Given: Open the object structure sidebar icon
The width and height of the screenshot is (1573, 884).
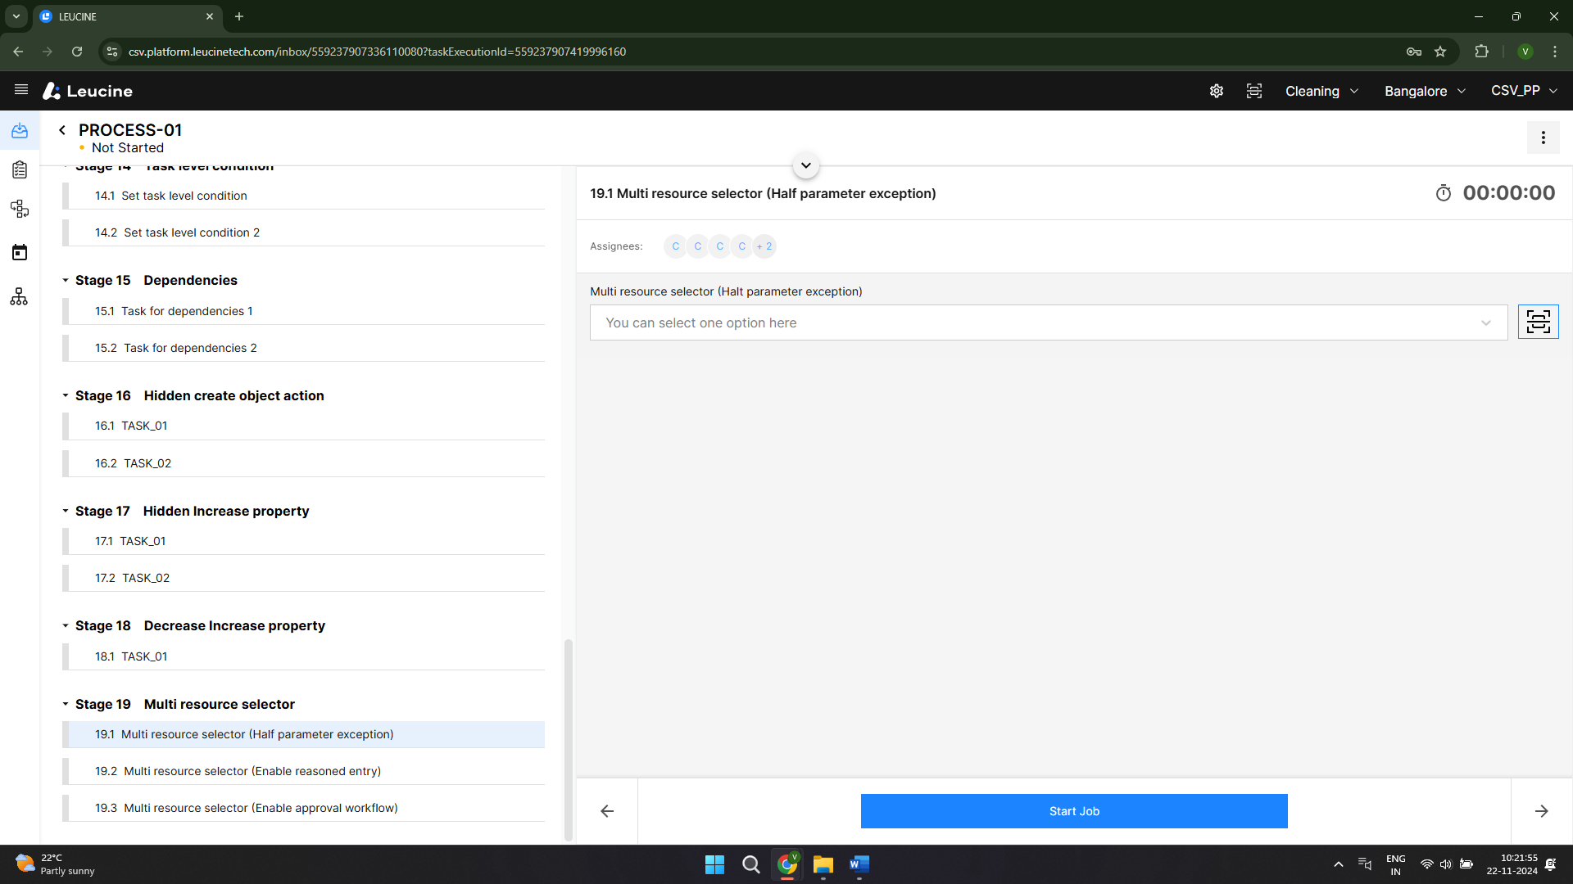Looking at the screenshot, I should click(20, 209).
